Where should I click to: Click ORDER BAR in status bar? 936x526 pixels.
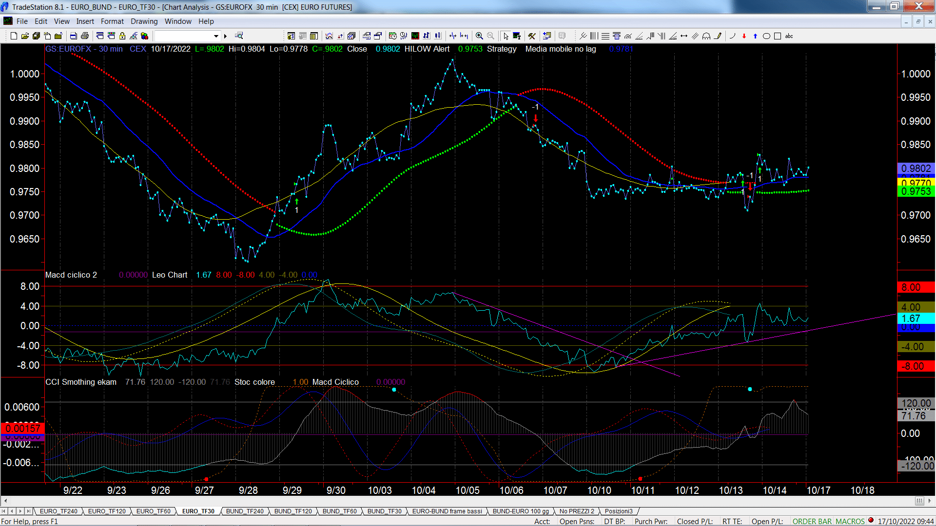[812, 521]
